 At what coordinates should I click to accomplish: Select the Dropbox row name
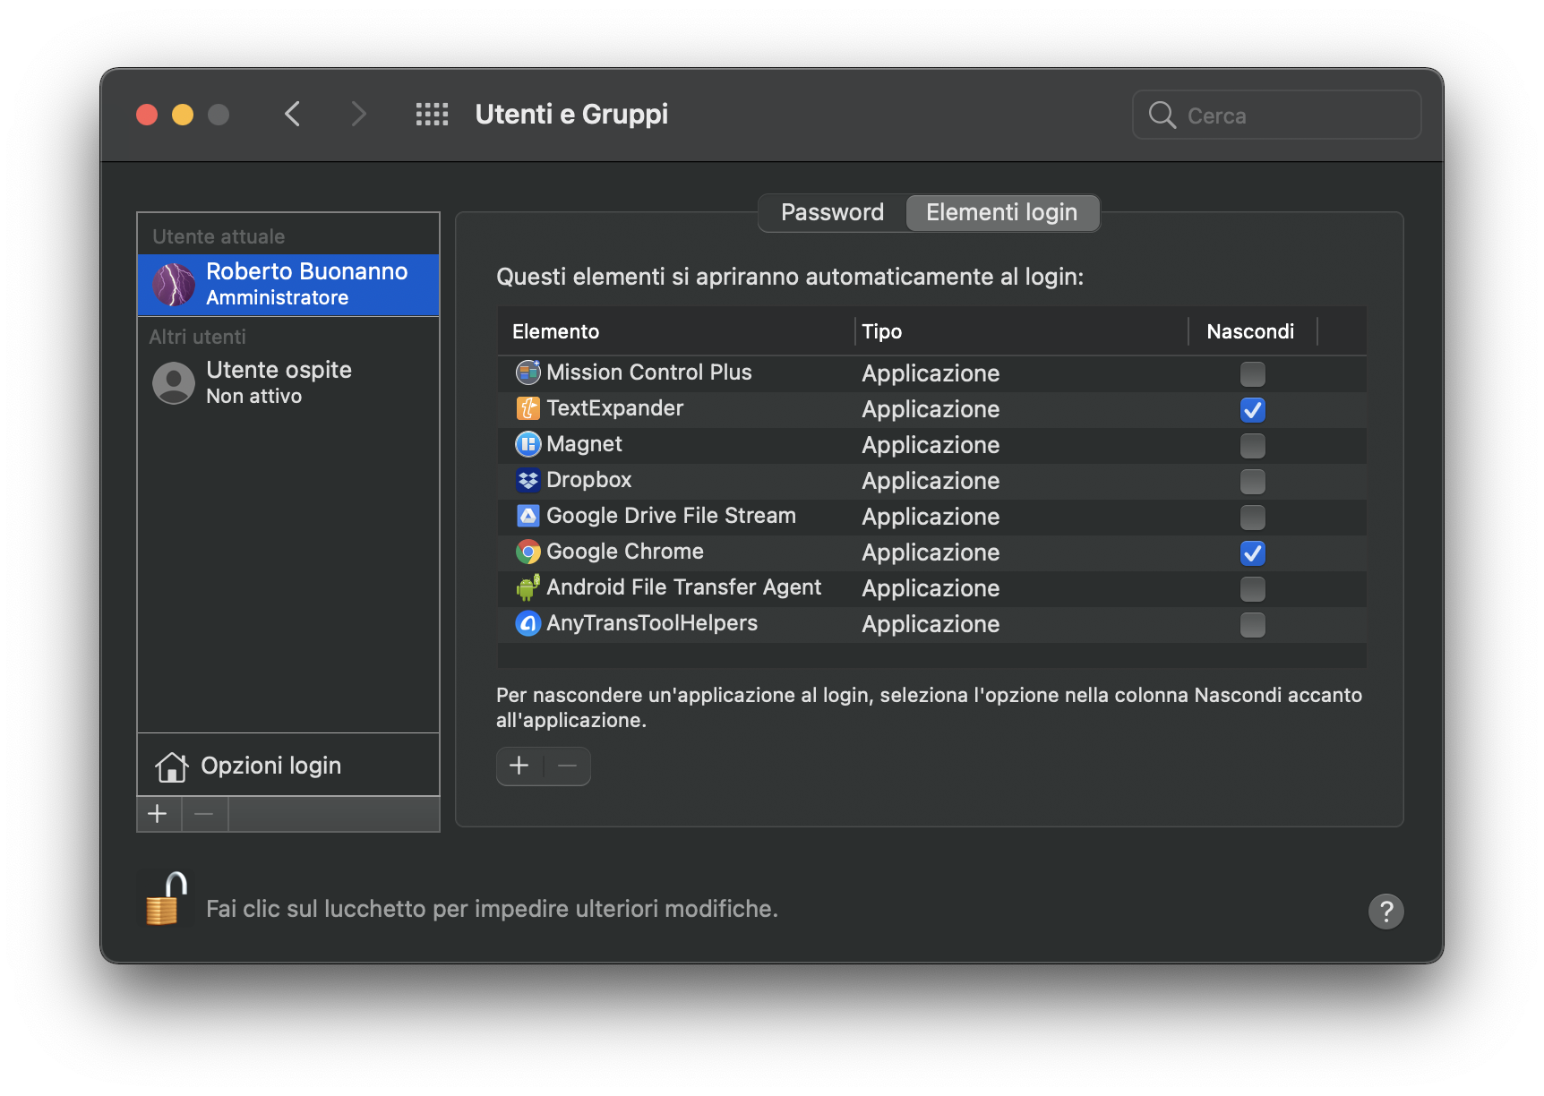tap(589, 480)
